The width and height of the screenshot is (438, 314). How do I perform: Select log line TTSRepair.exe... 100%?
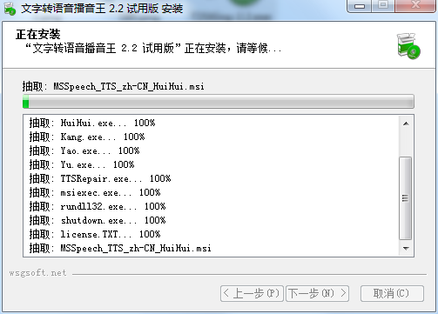pos(100,178)
